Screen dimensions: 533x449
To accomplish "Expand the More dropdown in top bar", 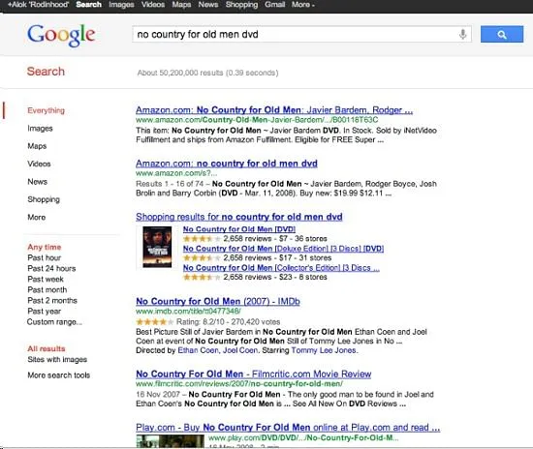I will tap(303, 5).
